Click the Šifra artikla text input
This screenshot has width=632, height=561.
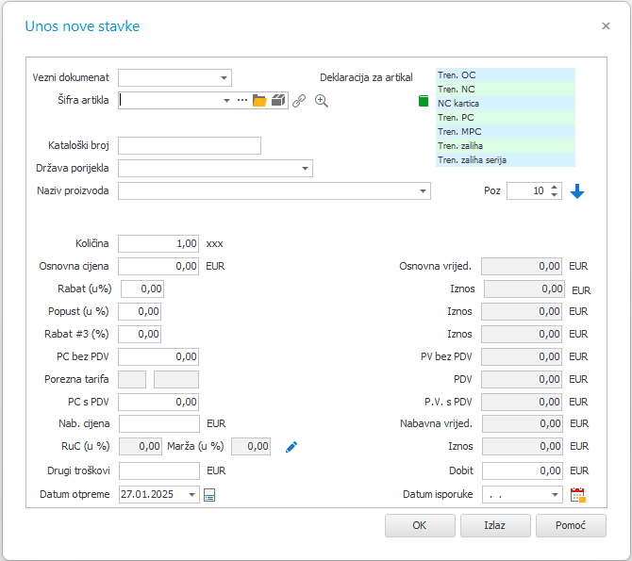pos(170,100)
